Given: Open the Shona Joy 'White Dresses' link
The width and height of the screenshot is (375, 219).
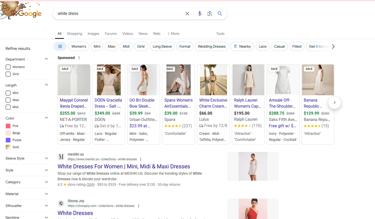Looking at the screenshot, I should pos(75,213).
